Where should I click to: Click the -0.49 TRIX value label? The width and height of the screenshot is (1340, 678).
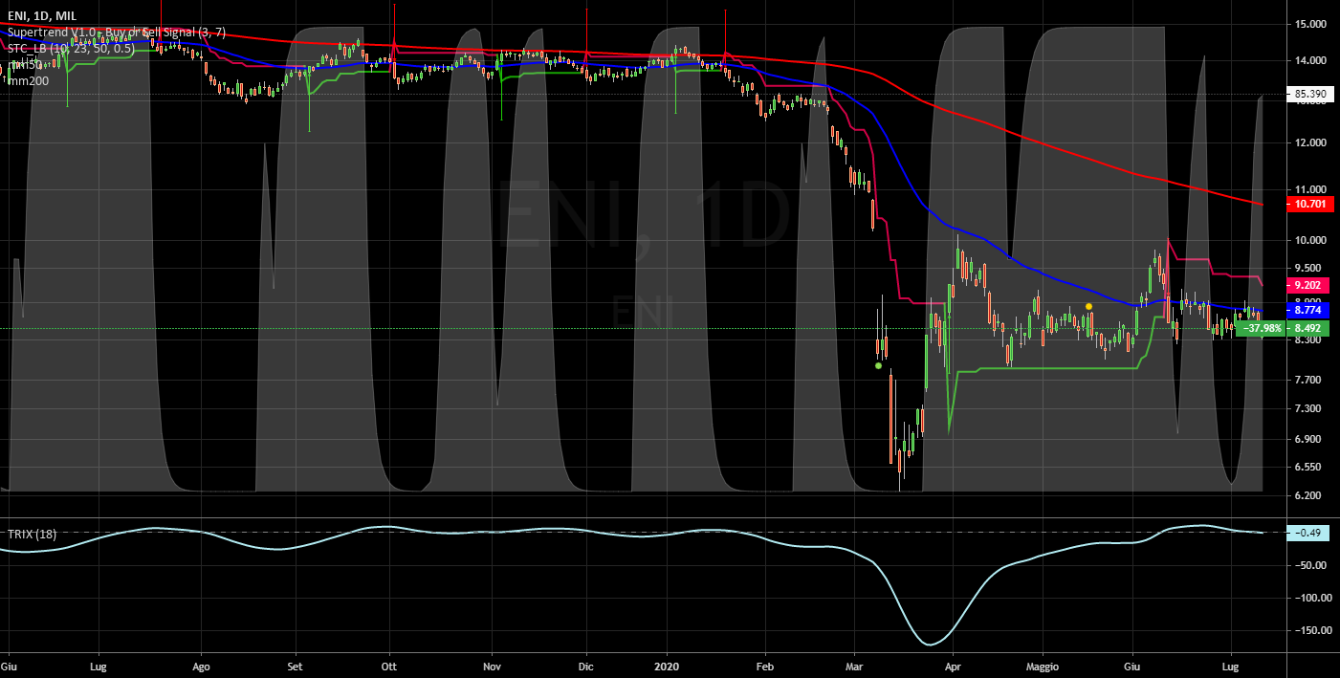point(1307,533)
